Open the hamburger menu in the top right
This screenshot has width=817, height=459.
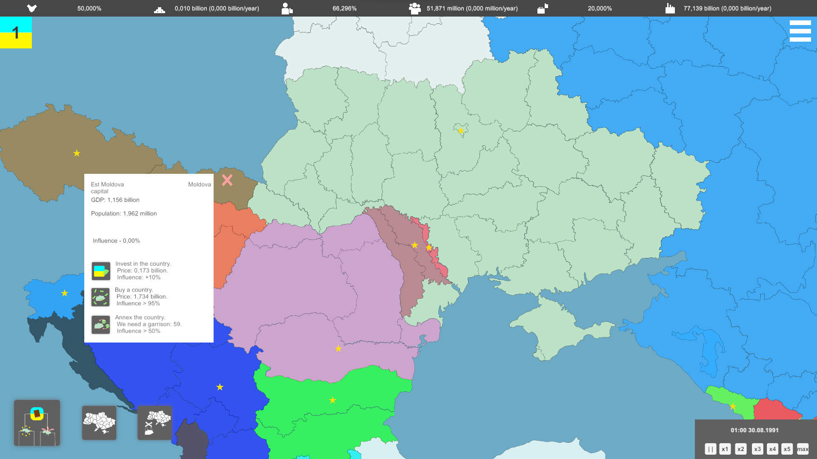tap(800, 31)
